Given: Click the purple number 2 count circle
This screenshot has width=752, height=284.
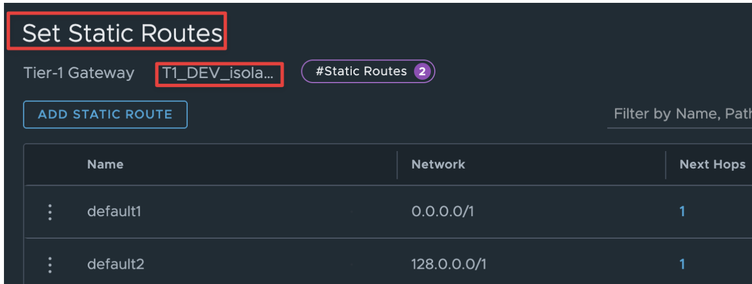Looking at the screenshot, I should pyautogui.click(x=422, y=72).
